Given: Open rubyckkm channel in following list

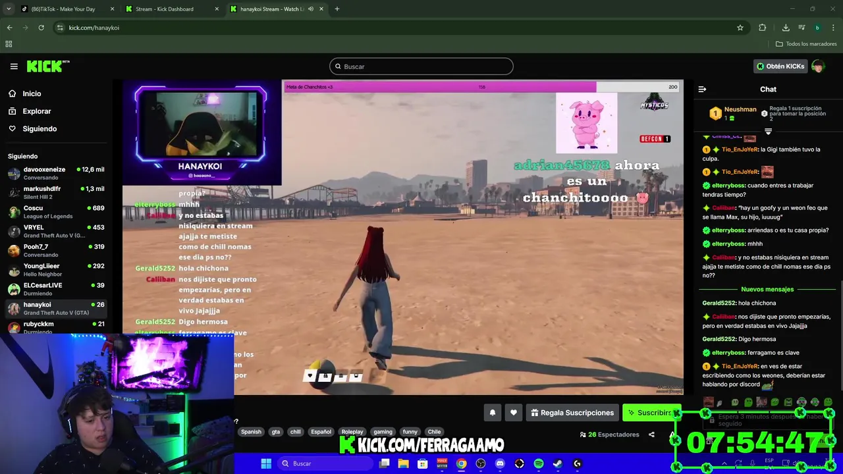Looking at the screenshot, I should (x=55, y=327).
